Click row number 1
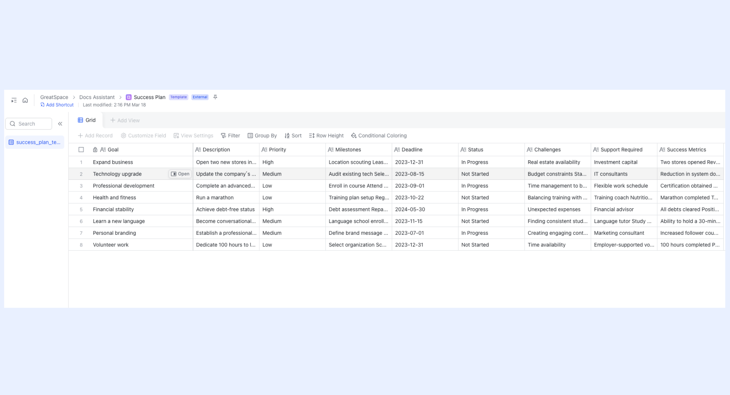Screen dimensions: 730x395 click(81, 162)
